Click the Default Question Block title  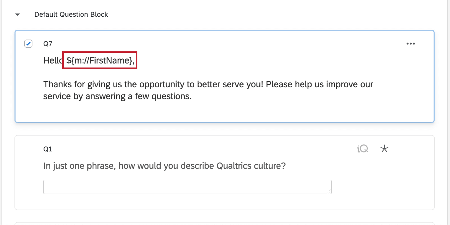click(71, 14)
